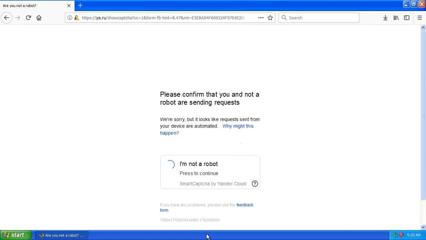This screenshot has height=240, width=426.
Task: Toggle the sidebar view
Action: pyautogui.click(x=407, y=18)
